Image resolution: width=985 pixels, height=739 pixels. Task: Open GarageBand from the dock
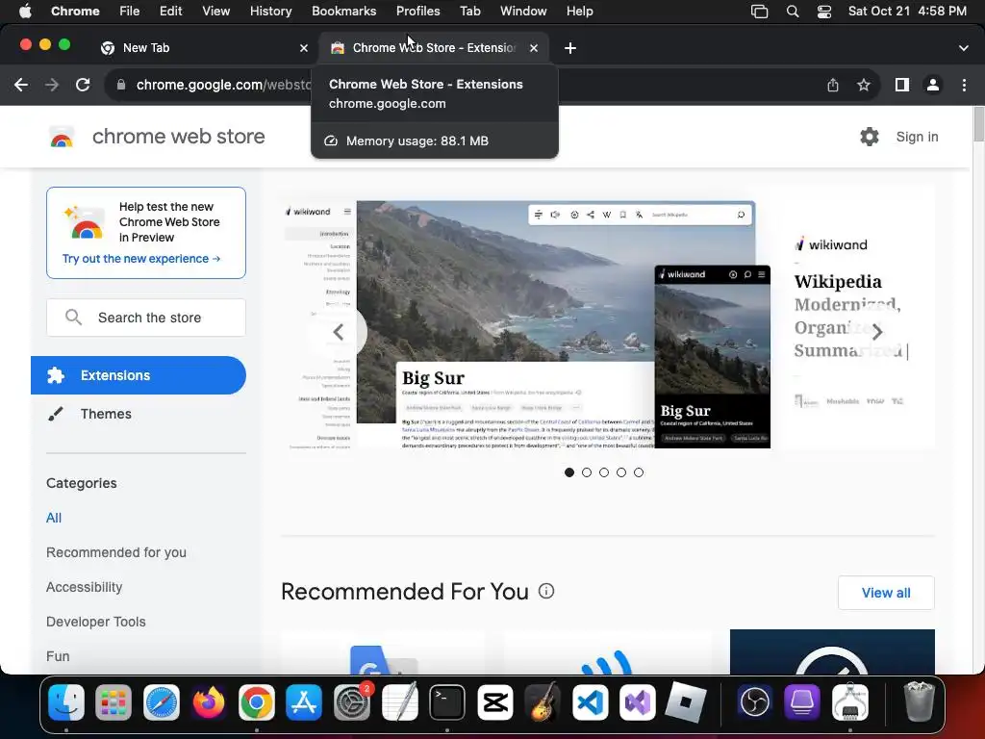pyautogui.click(x=543, y=701)
